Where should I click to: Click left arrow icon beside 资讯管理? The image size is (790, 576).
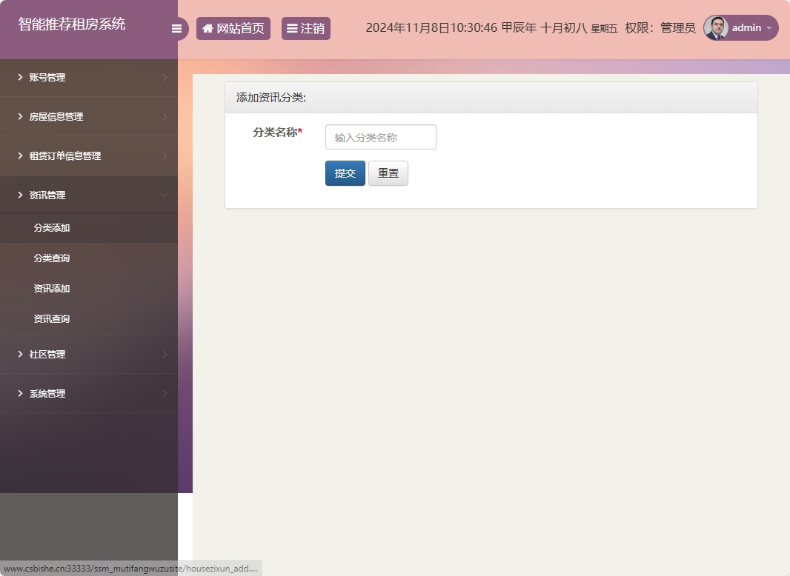(20, 195)
